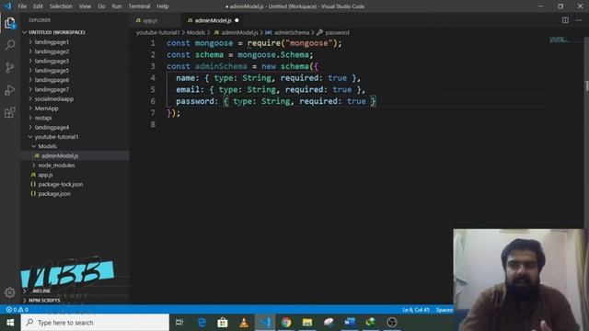
Task: Open Google Chrome from taskbar
Action: [286, 323]
